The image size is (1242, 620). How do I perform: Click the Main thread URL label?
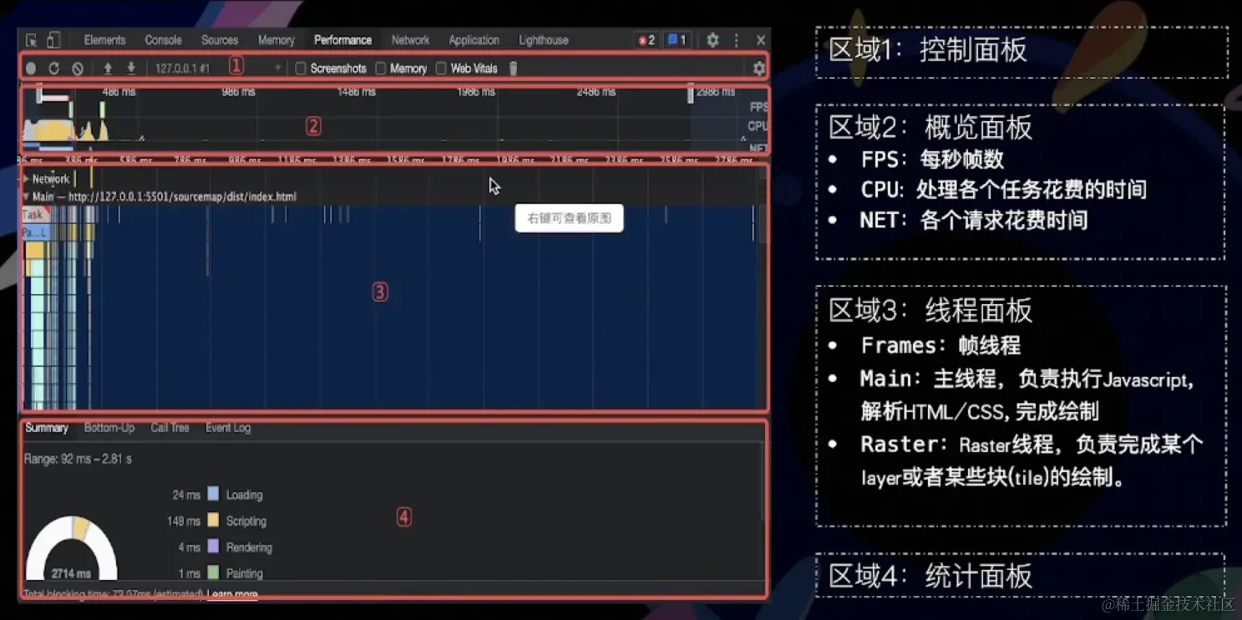(165, 197)
